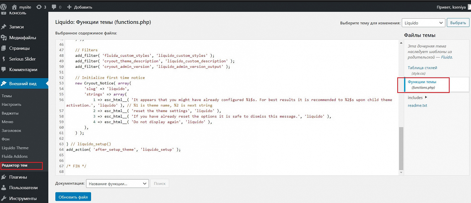The width and height of the screenshot is (471, 203).
Task: Open Редактор тем submenu item
Action: [x=14, y=165]
